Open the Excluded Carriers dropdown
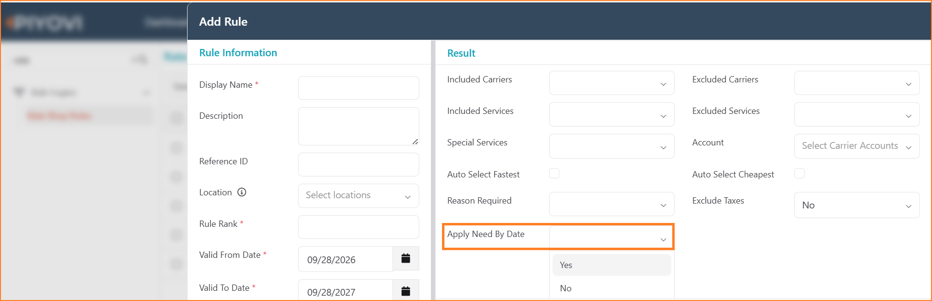 tap(857, 83)
